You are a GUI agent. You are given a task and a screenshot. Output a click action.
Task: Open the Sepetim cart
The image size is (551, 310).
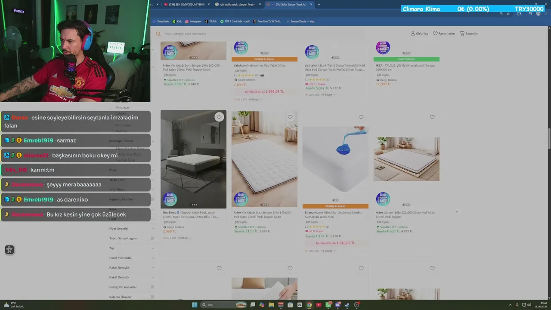coord(468,34)
